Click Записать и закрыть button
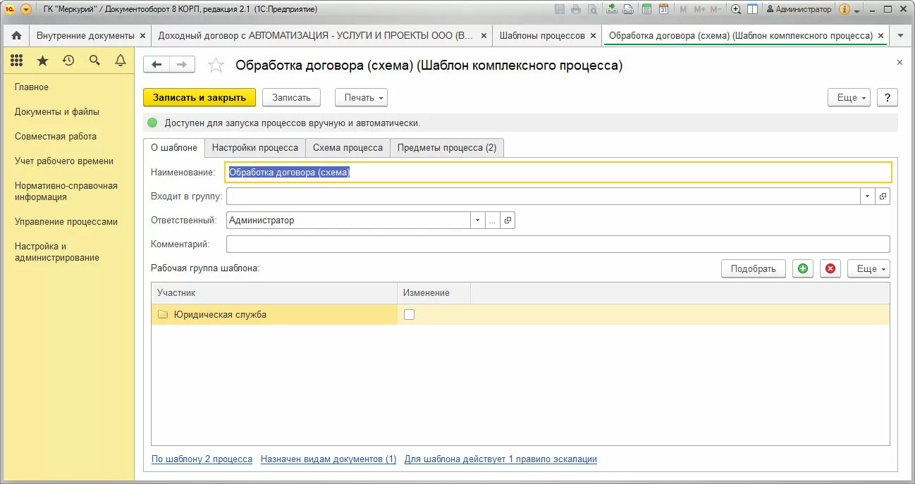Screen dimensions: 915x484 pyautogui.click(x=199, y=97)
